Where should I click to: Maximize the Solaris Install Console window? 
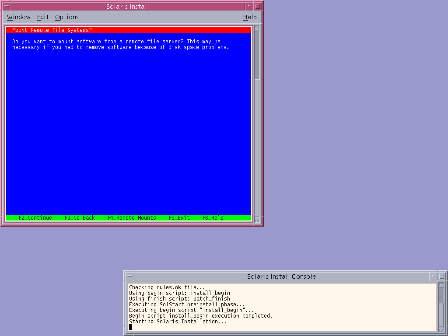coord(442,276)
